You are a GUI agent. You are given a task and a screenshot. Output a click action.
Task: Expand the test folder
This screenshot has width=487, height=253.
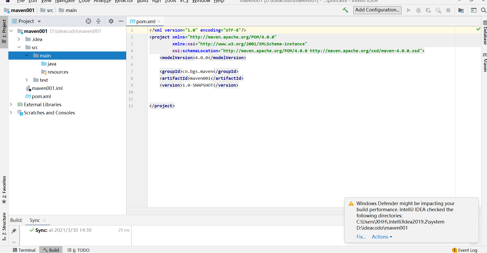(27, 80)
